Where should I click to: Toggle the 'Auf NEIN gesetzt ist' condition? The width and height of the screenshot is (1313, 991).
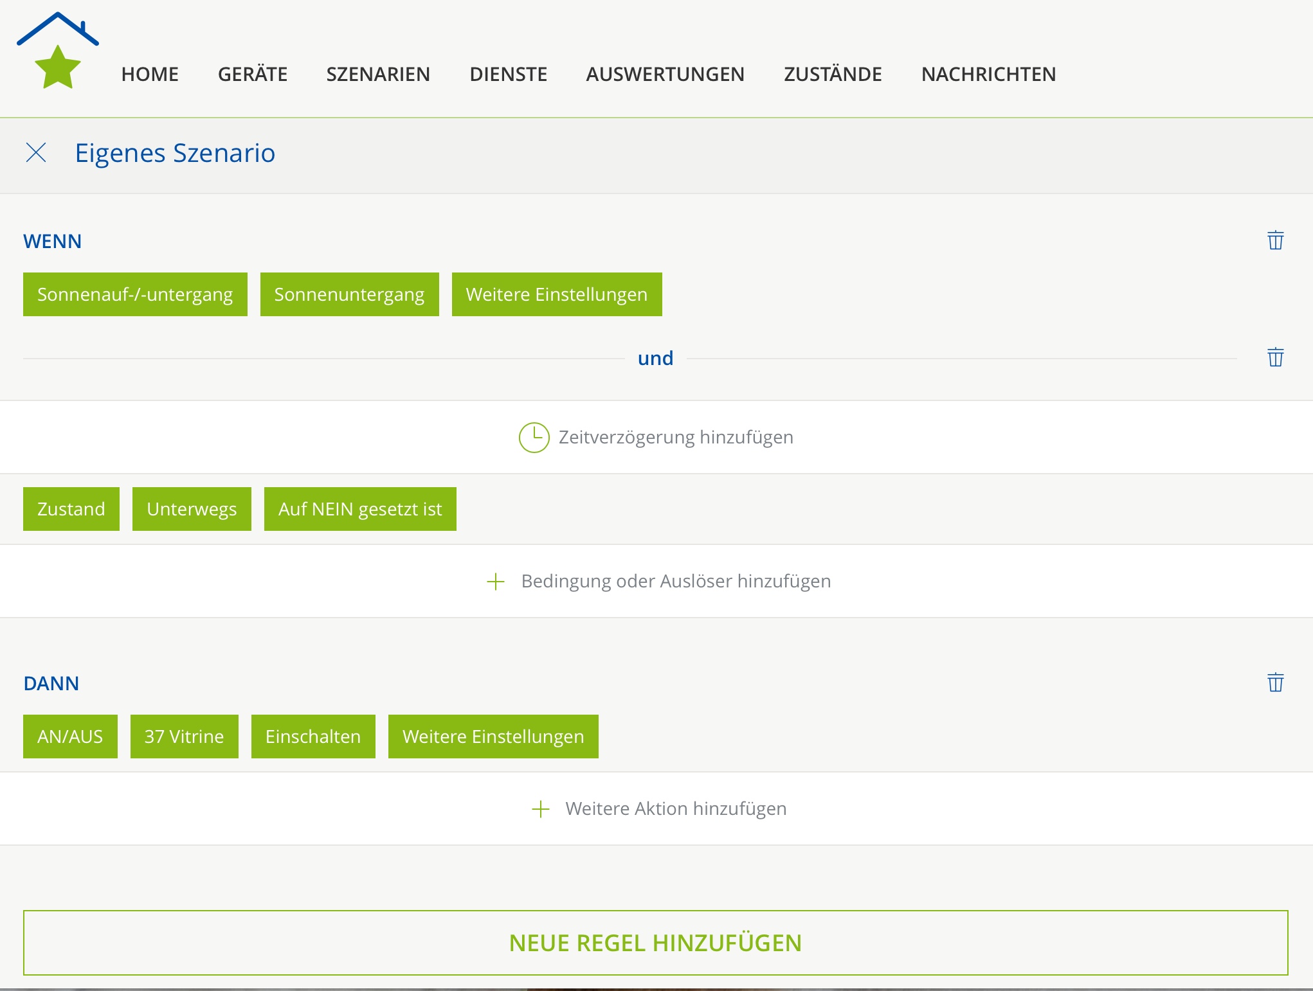(x=359, y=509)
